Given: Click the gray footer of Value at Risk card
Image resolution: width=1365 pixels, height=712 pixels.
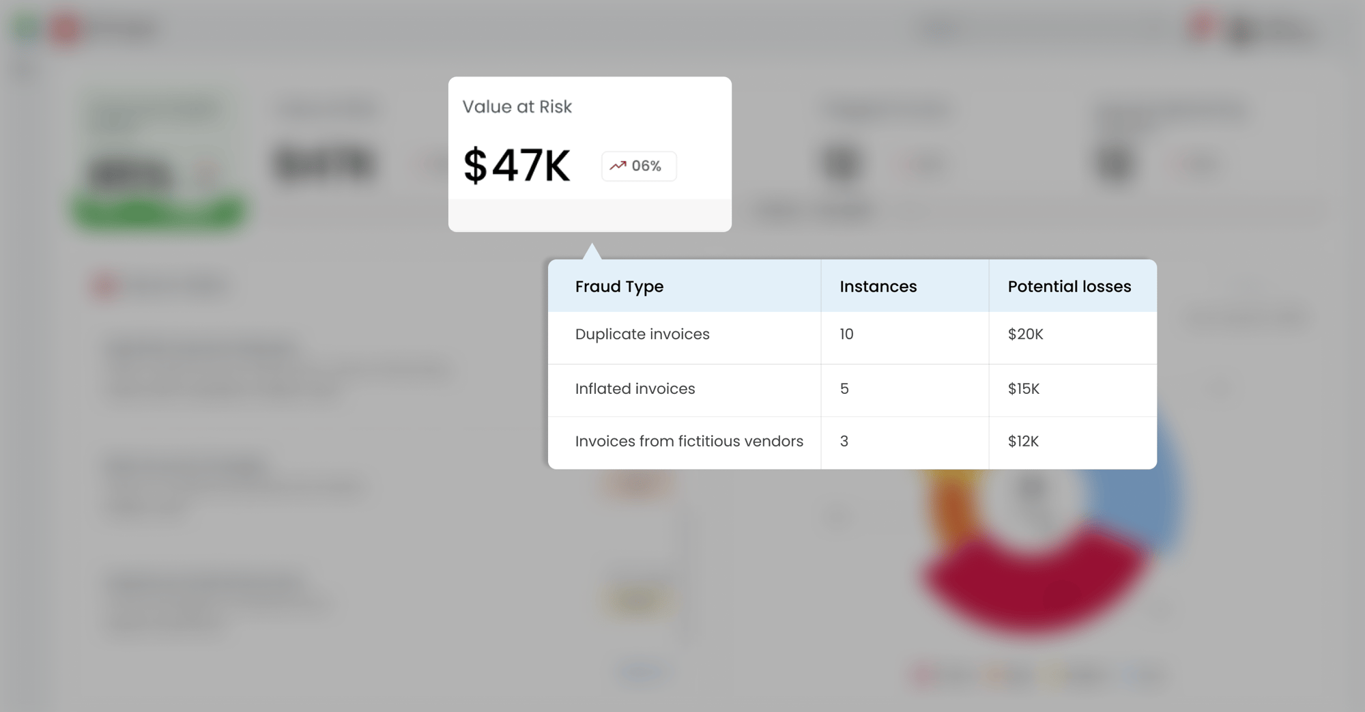Looking at the screenshot, I should [x=590, y=216].
